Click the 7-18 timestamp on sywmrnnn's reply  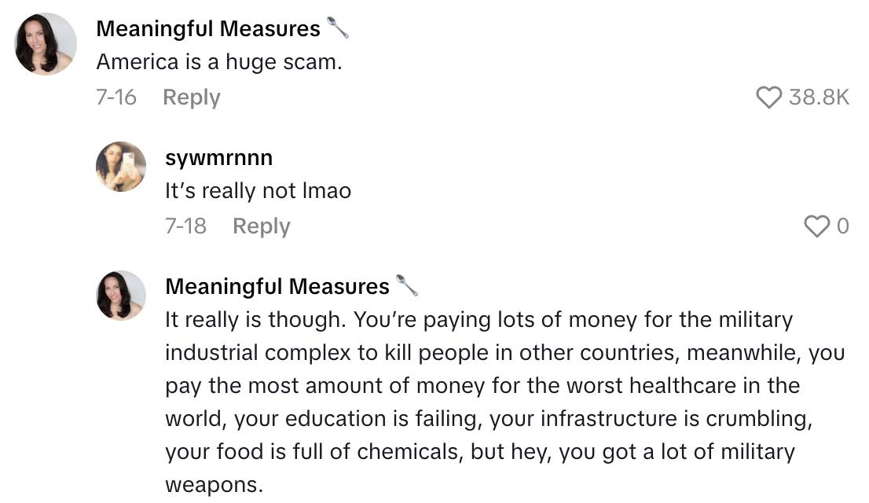[x=186, y=226]
